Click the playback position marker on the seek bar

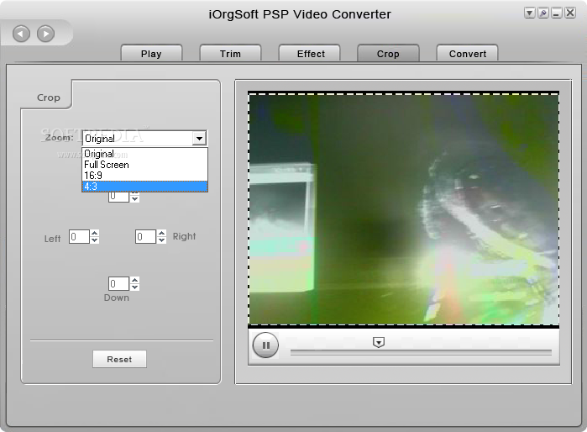(379, 342)
